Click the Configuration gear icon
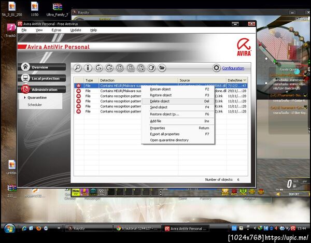The image size is (311, 243). [216, 68]
